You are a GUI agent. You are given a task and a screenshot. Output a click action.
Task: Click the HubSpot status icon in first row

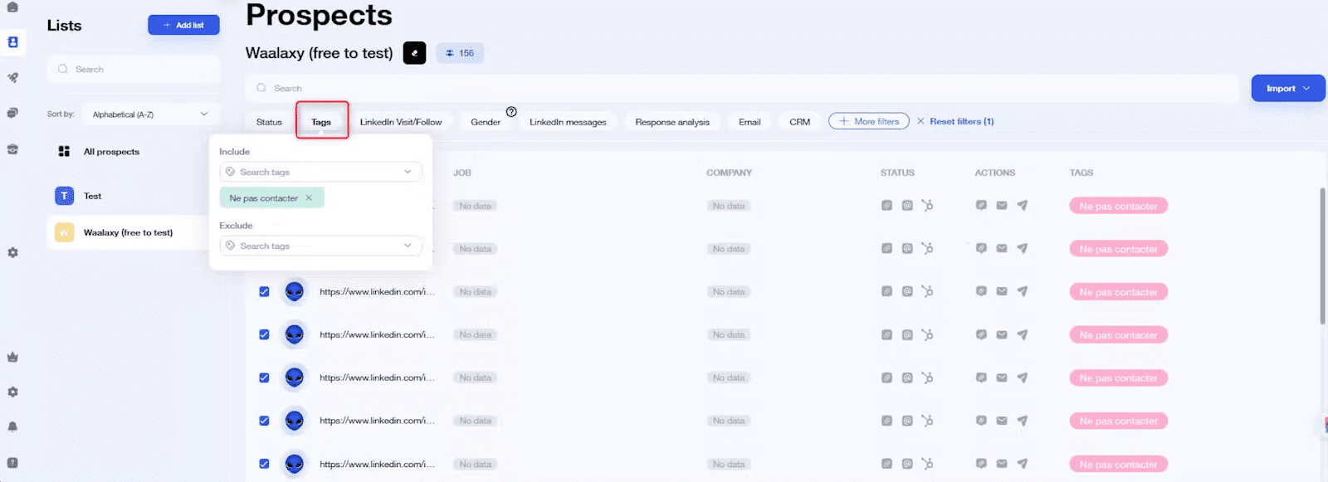click(x=927, y=206)
